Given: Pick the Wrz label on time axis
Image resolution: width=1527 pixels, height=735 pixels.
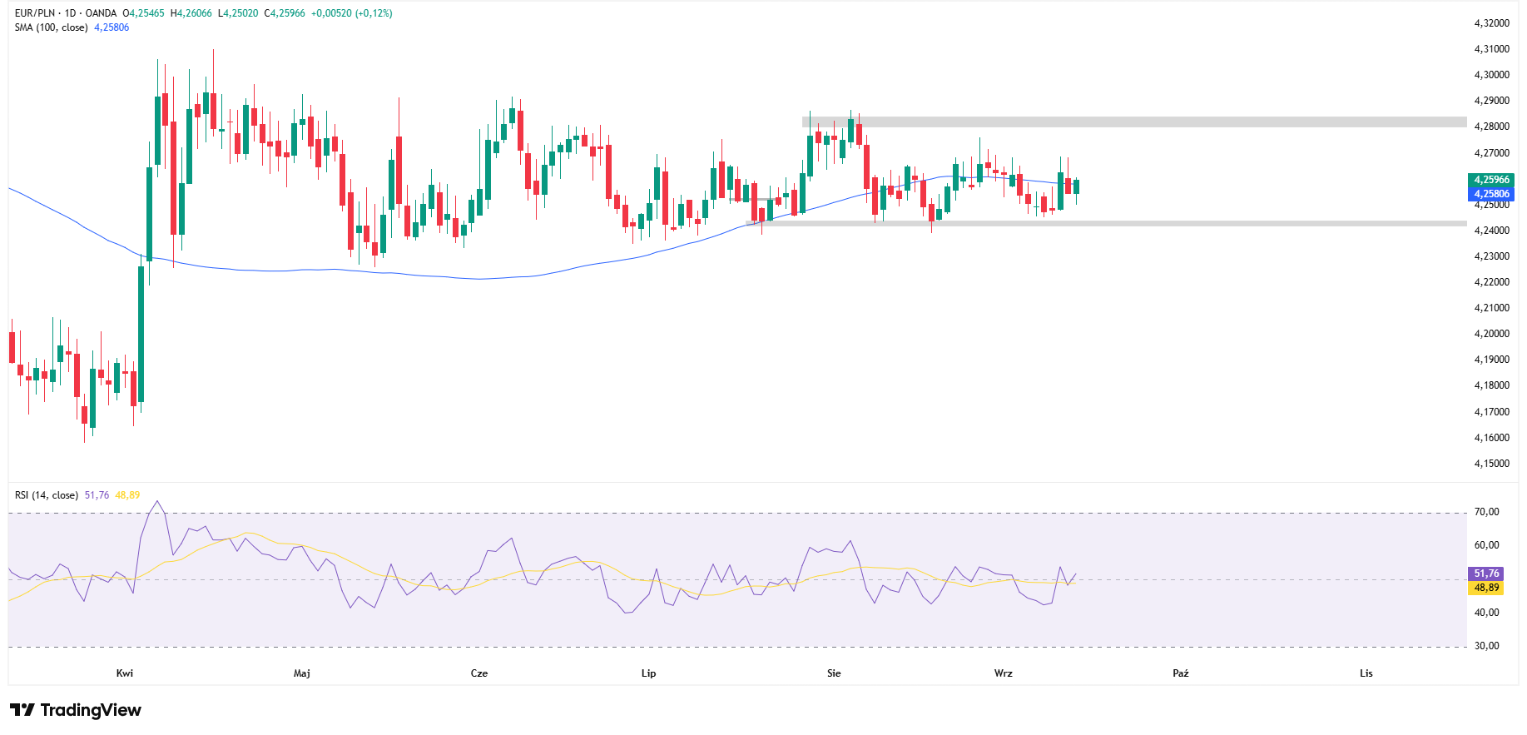Looking at the screenshot, I should click(x=1004, y=673).
